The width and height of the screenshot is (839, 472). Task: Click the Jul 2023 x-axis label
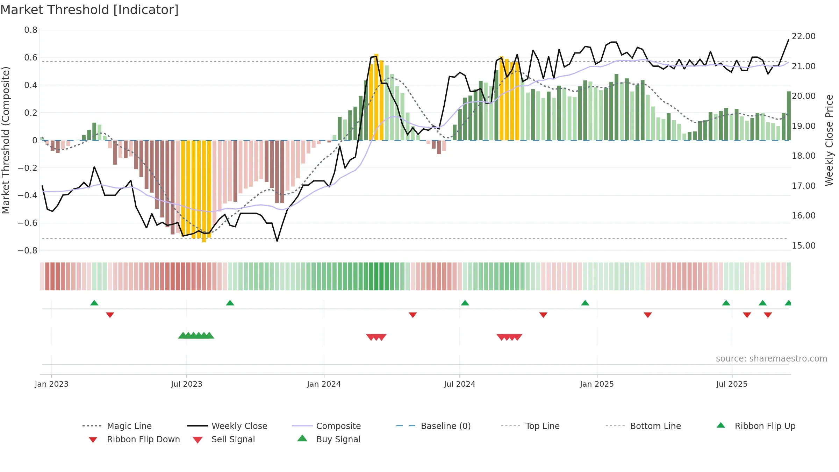[x=187, y=384]
